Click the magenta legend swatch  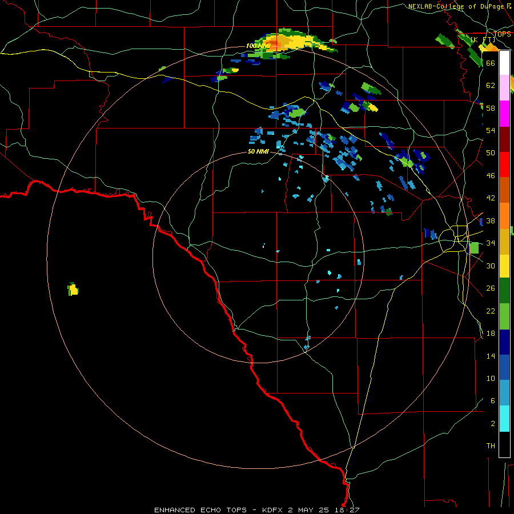[x=504, y=114]
